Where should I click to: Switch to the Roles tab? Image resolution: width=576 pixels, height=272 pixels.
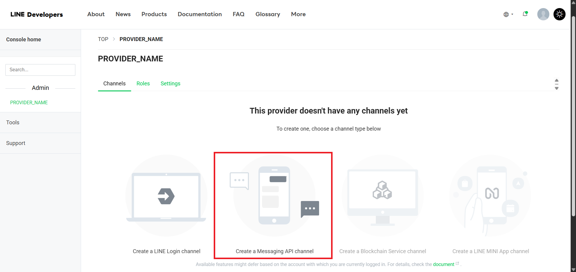pyautogui.click(x=143, y=84)
